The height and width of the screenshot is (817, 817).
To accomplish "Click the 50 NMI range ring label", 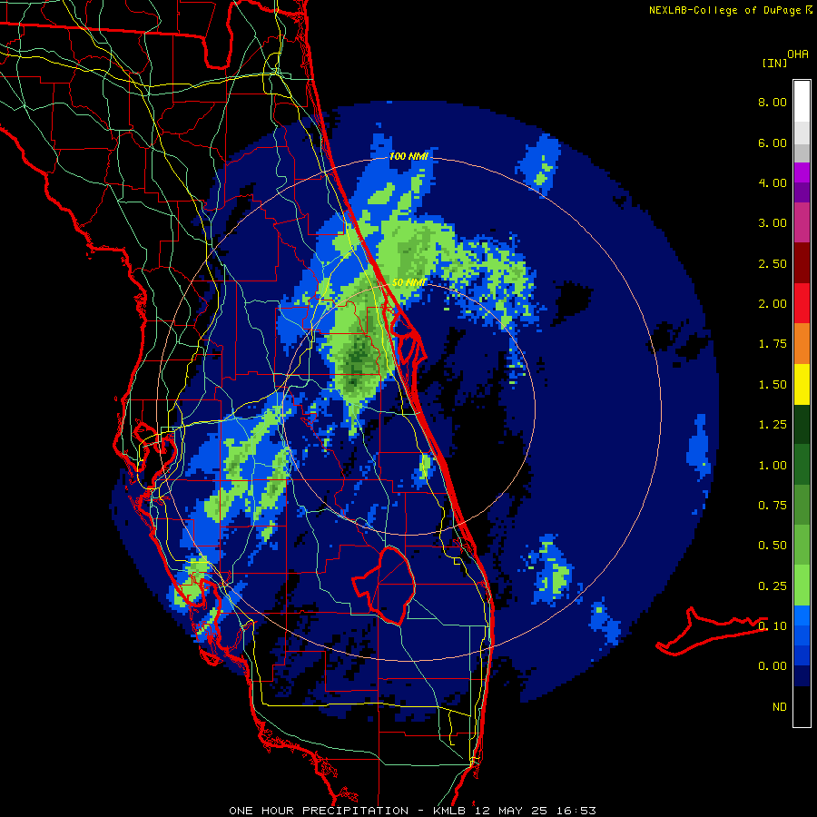I will [409, 282].
